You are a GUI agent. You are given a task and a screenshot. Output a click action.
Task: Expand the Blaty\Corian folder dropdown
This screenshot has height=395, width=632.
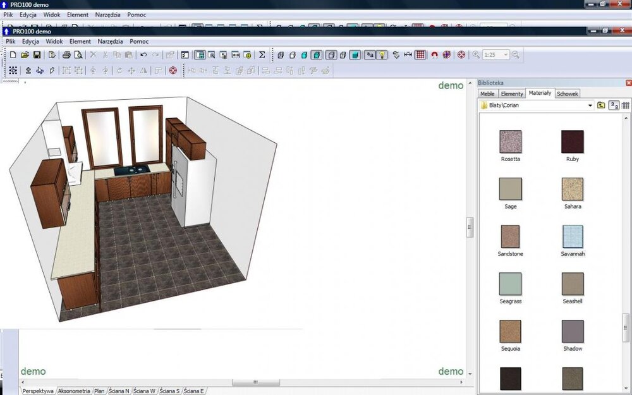(590, 106)
